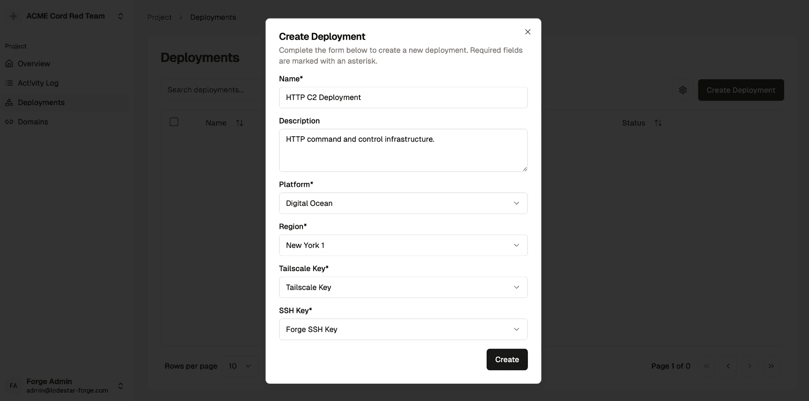Sort by Status column arrows
The image size is (809, 401).
[x=658, y=123]
